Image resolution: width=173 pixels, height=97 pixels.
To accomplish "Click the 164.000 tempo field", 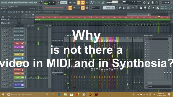I will tap(64, 3).
